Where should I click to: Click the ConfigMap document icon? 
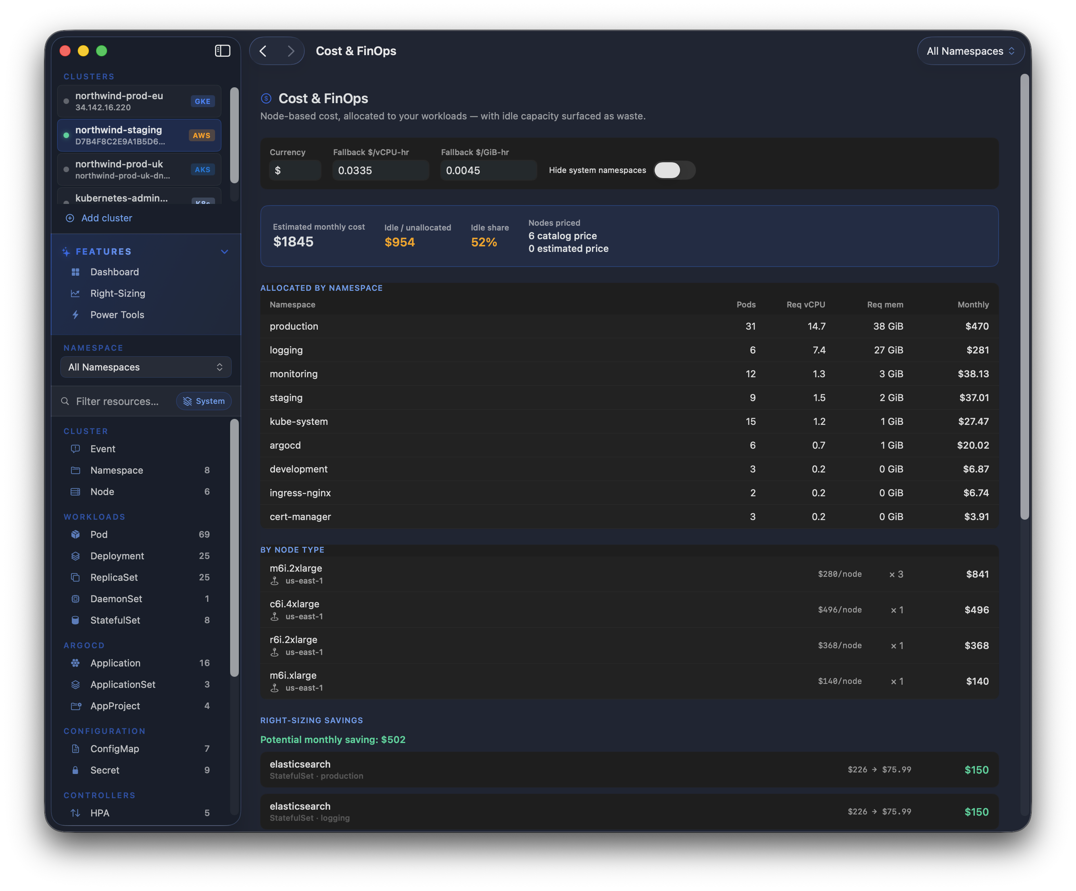pos(75,749)
